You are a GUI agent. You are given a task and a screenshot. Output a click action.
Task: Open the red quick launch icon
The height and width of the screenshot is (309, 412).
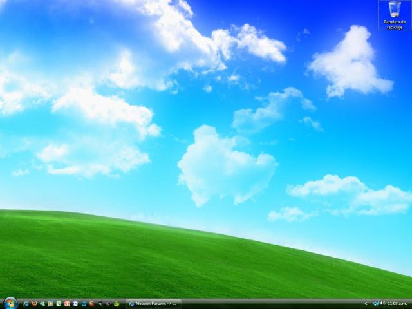(67, 304)
